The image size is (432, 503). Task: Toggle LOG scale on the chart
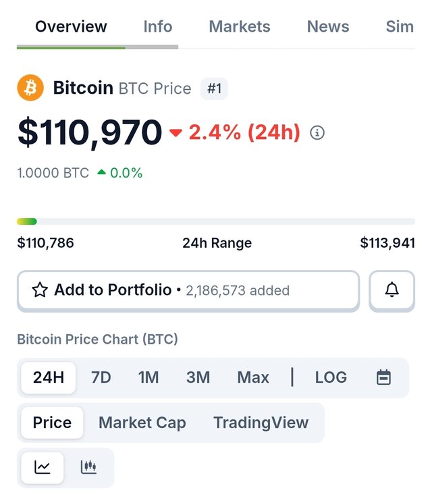click(331, 377)
